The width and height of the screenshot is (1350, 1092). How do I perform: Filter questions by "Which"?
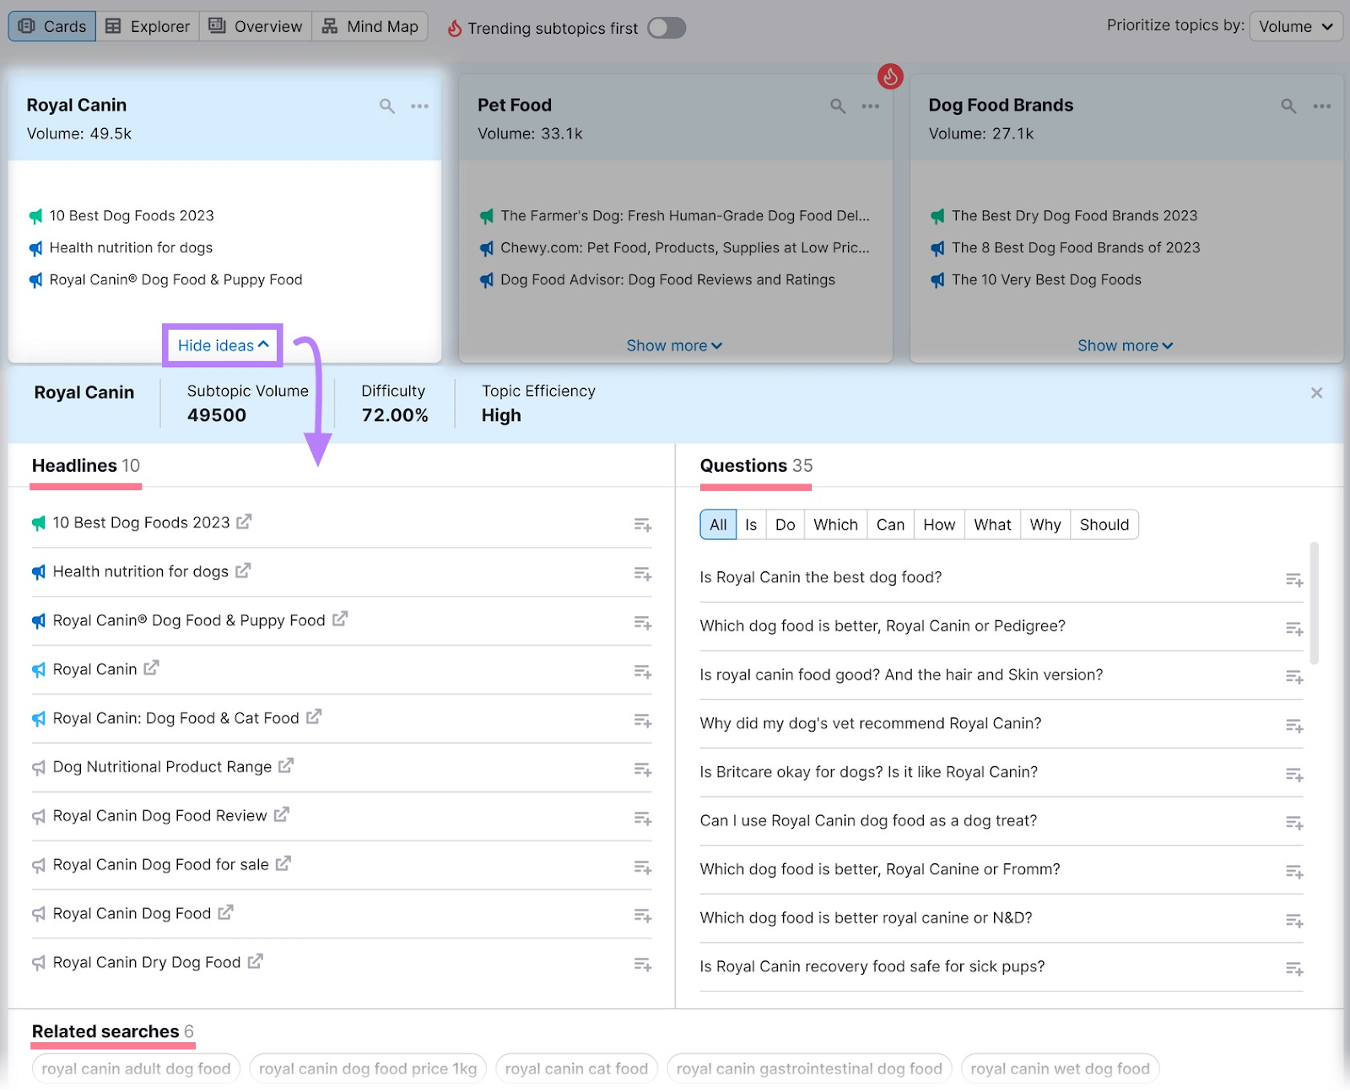[835, 524]
